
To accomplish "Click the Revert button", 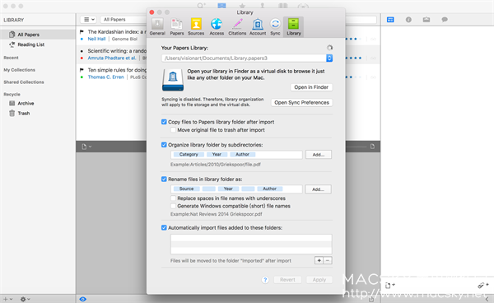I will tap(287, 280).
